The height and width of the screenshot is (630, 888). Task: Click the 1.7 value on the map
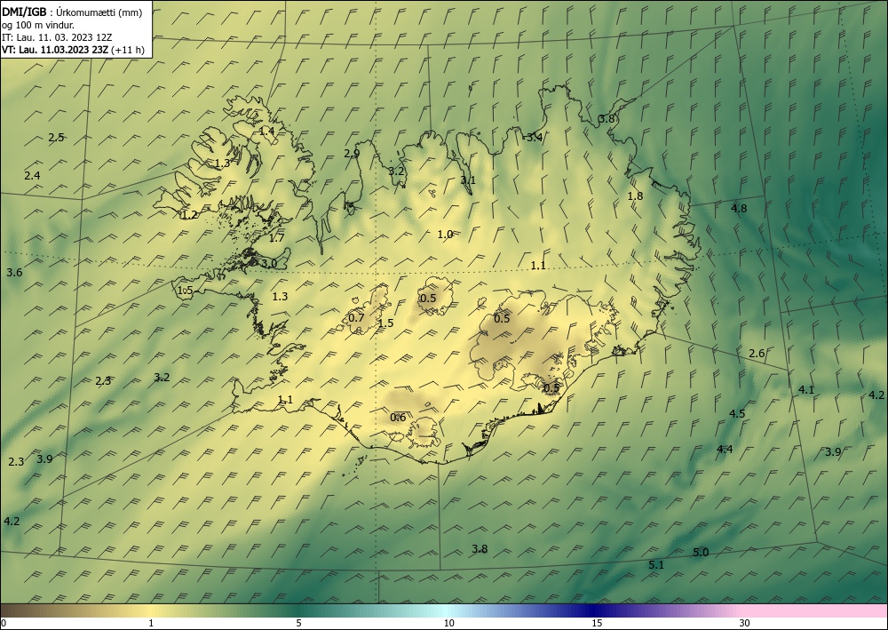276,238
